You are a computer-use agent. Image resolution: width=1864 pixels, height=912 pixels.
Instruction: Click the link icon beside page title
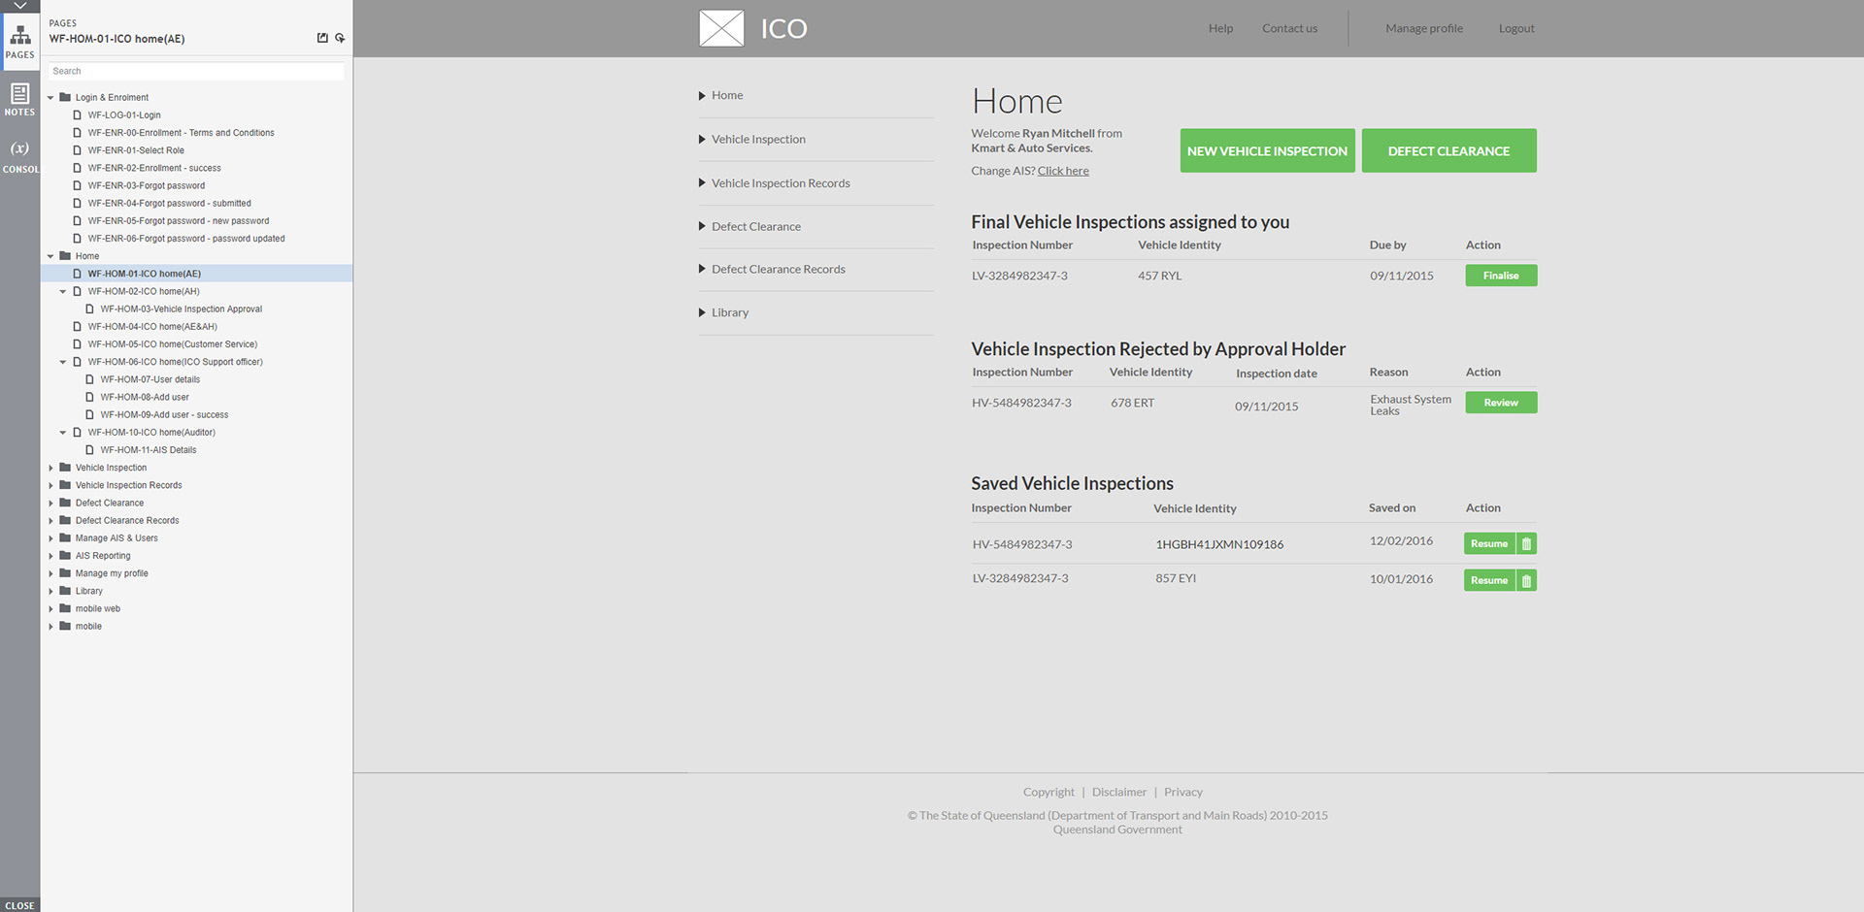340,38
